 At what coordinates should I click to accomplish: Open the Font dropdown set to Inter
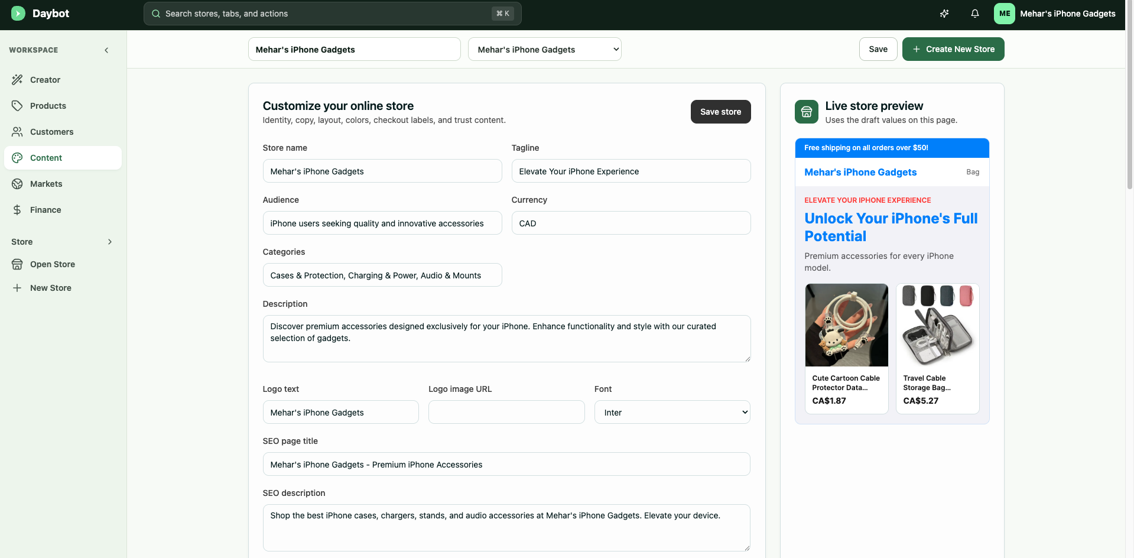point(672,412)
